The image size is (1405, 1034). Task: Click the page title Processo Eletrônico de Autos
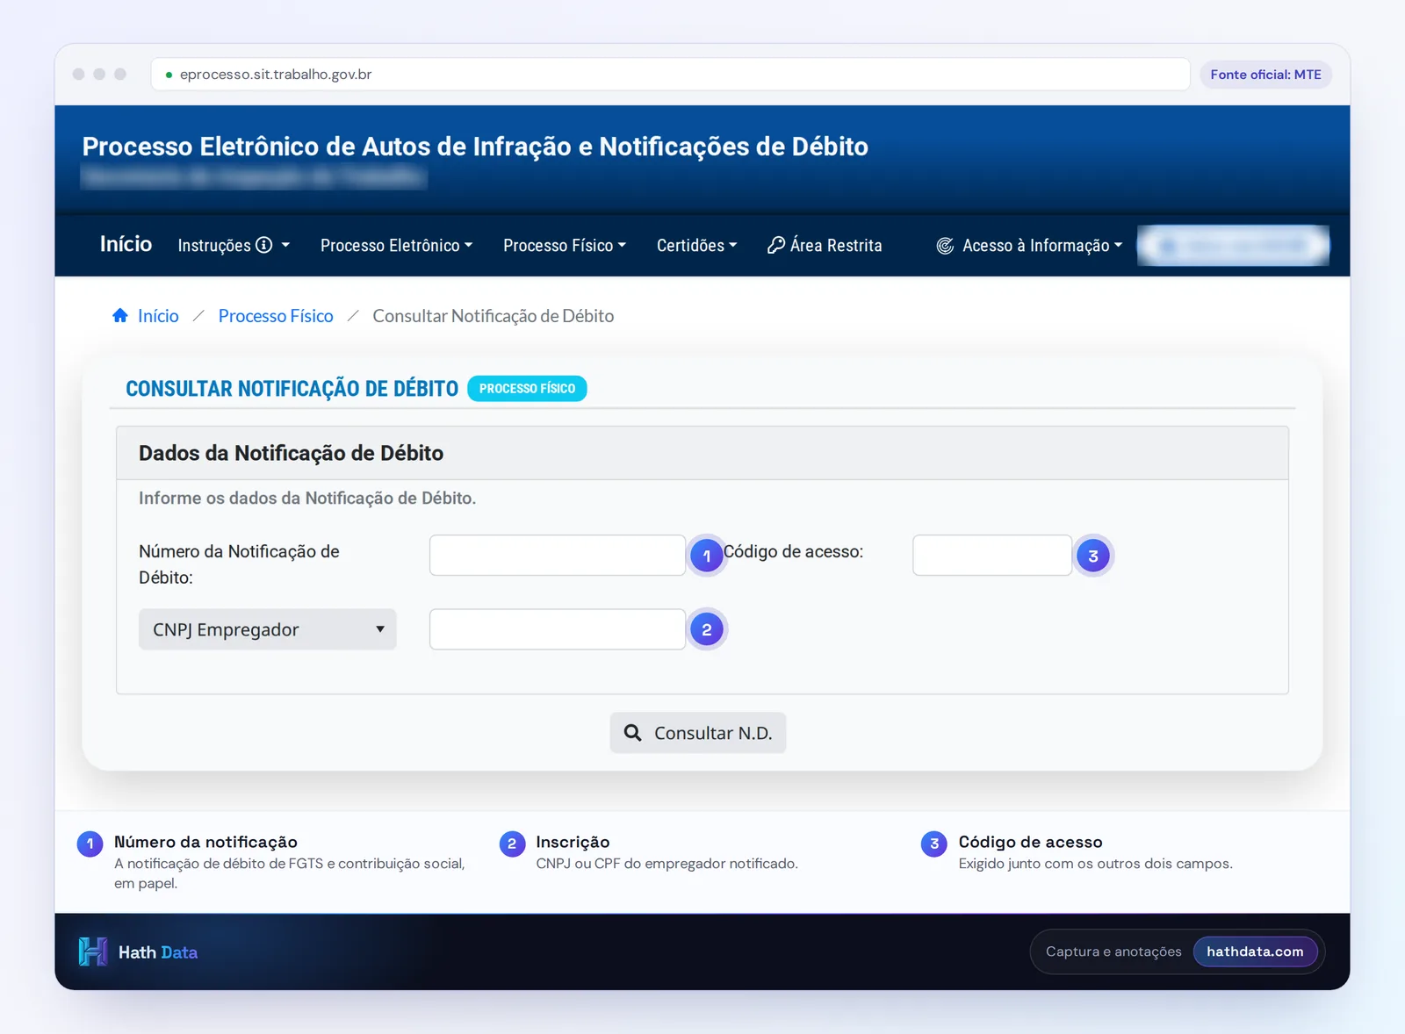point(475,146)
